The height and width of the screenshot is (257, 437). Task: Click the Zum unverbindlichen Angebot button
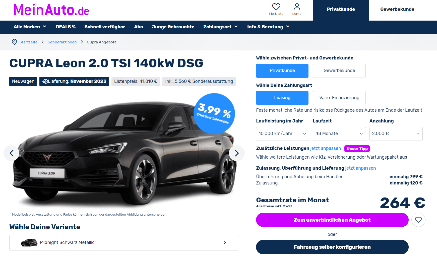click(332, 220)
